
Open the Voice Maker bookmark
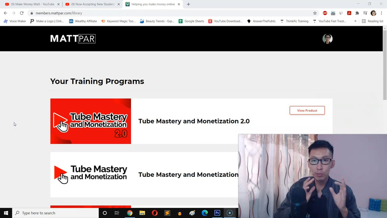15,21
